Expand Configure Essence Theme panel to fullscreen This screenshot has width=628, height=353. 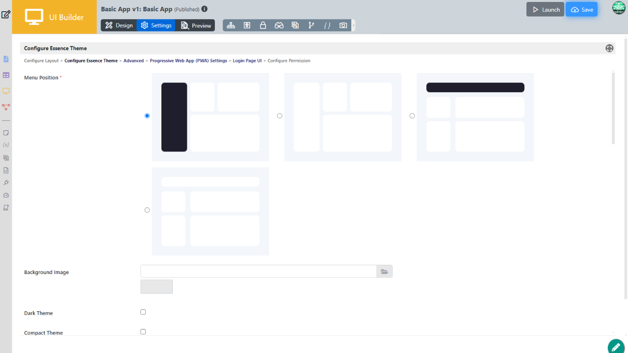point(609,48)
